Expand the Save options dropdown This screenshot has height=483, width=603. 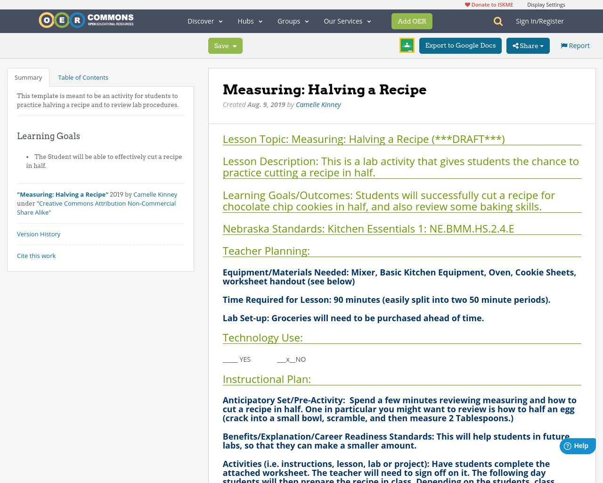click(x=235, y=45)
